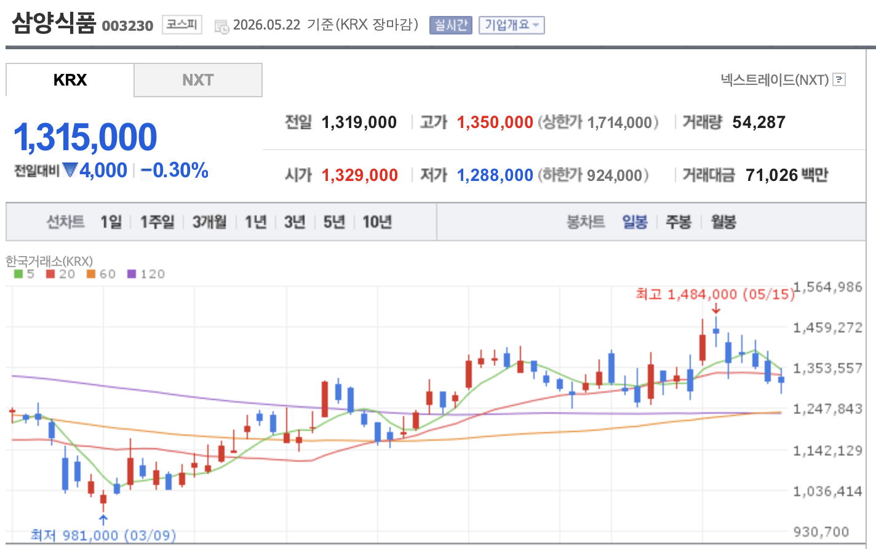Click the purple 120-day average legend square
This screenshot has width=876, height=549.
coord(132,274)
